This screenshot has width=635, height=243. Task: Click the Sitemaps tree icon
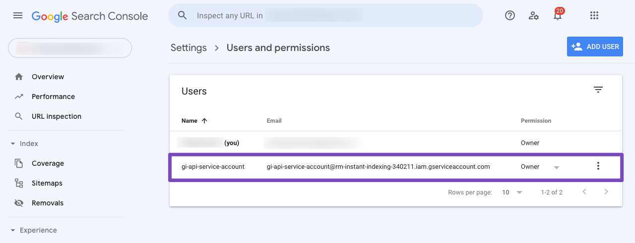click(19, 183)
